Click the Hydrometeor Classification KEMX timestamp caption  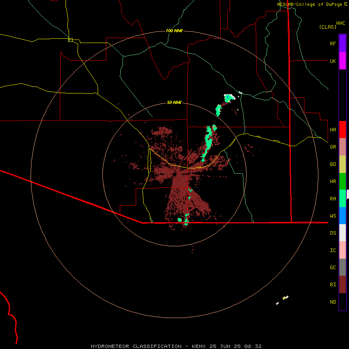176,346
